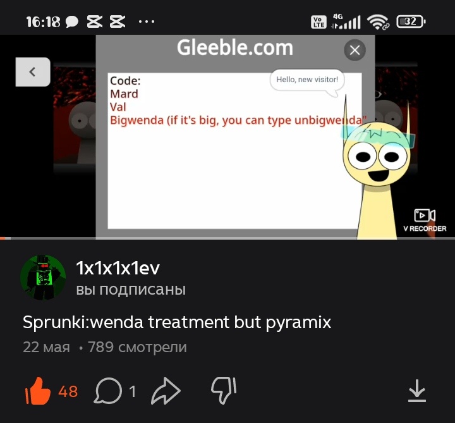Close the Gleeble.com popup with X
The width and height of the screenshot is (455, 423).
[x=355, y=50]
